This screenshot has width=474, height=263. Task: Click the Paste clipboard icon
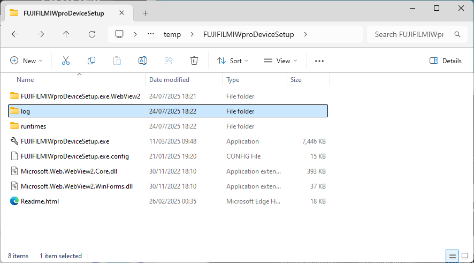click(x=117, y=61)
